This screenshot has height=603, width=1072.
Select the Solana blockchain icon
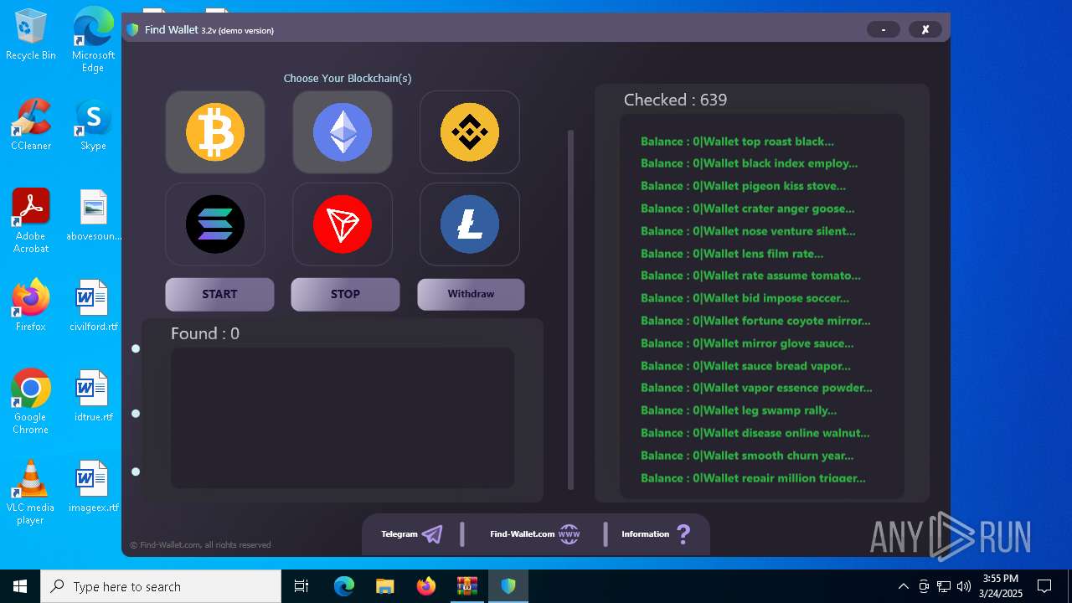(x=215, y=224)
